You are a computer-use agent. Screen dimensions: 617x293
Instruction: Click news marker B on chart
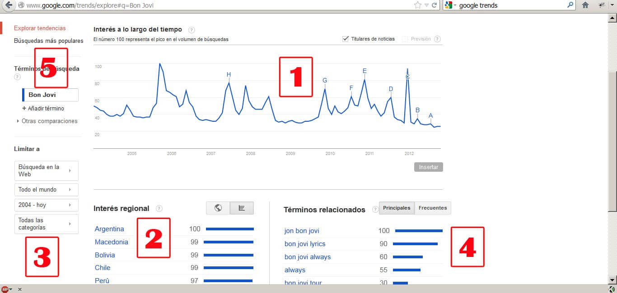click(x=417, y=110)
